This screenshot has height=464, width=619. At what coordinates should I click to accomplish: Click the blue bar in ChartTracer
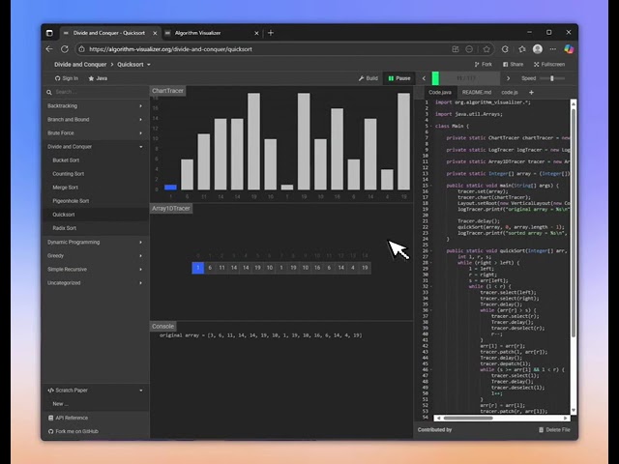170,187
